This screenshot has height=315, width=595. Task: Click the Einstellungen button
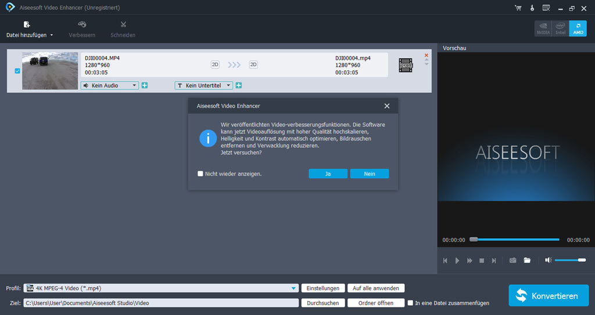pos(323,288)
